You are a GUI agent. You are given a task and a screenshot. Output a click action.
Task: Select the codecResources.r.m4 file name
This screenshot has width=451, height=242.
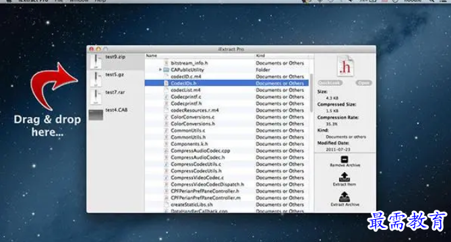tap(195, 110)
